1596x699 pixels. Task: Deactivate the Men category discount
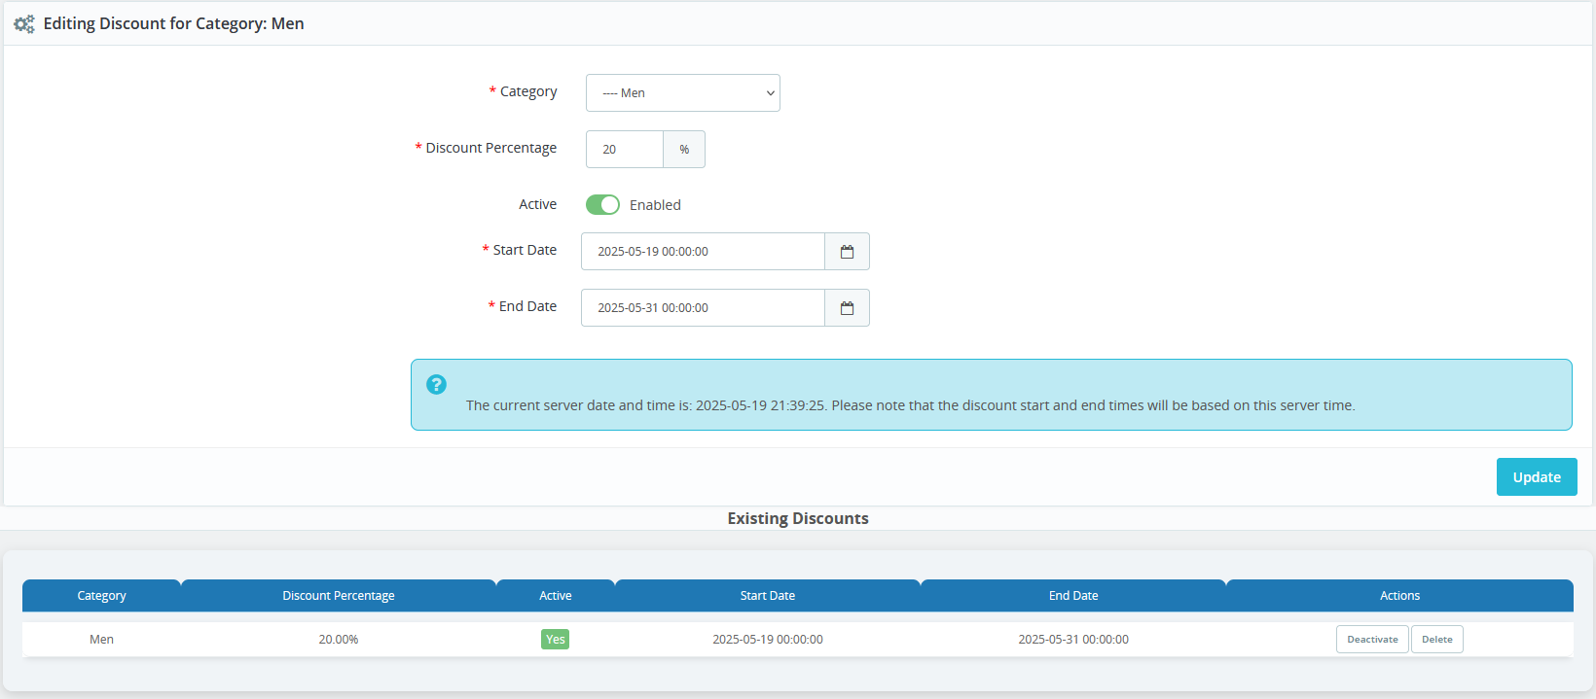tap(1371, 640)
